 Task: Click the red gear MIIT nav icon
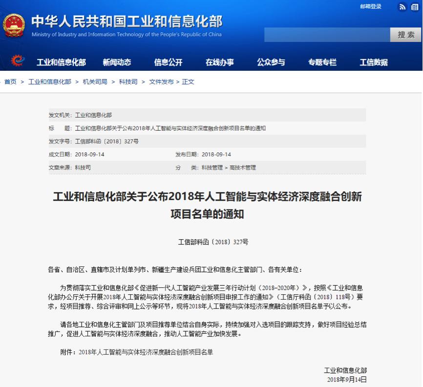click(18, 60)
